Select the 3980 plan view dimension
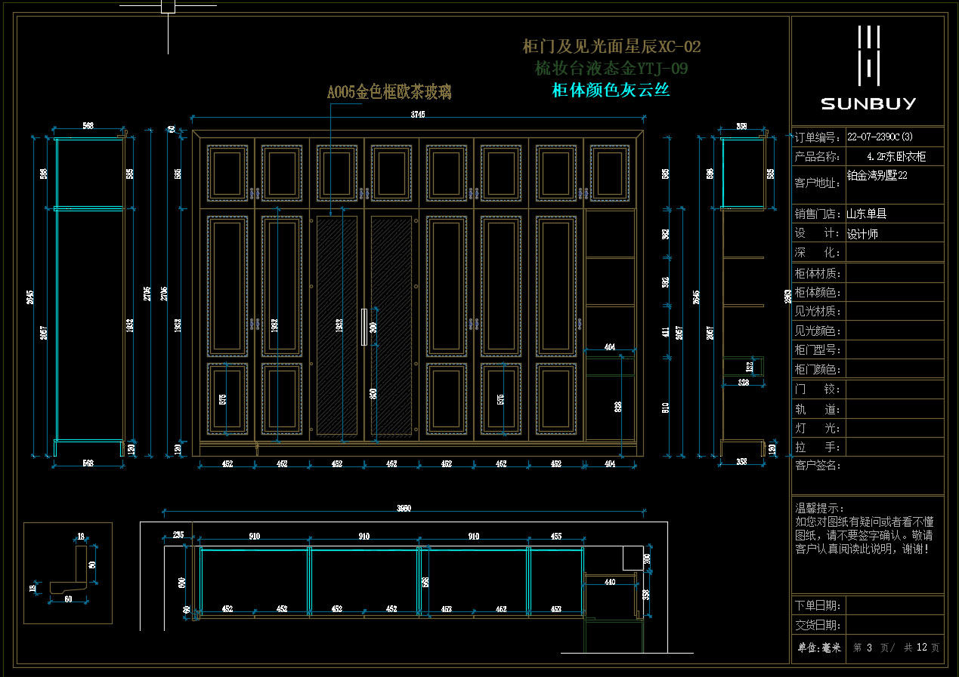 tap(404, 509)
